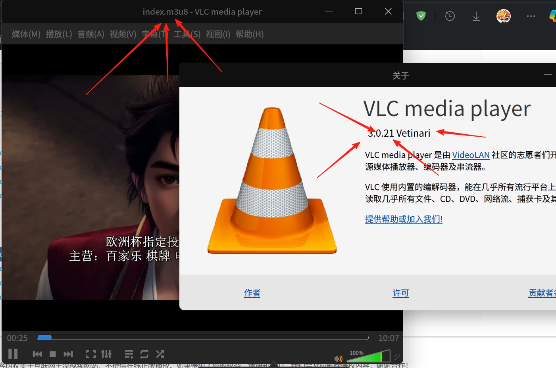Open the 工具(S) menu
This screenshot has width=556, height=368.
tap(187, 34)
